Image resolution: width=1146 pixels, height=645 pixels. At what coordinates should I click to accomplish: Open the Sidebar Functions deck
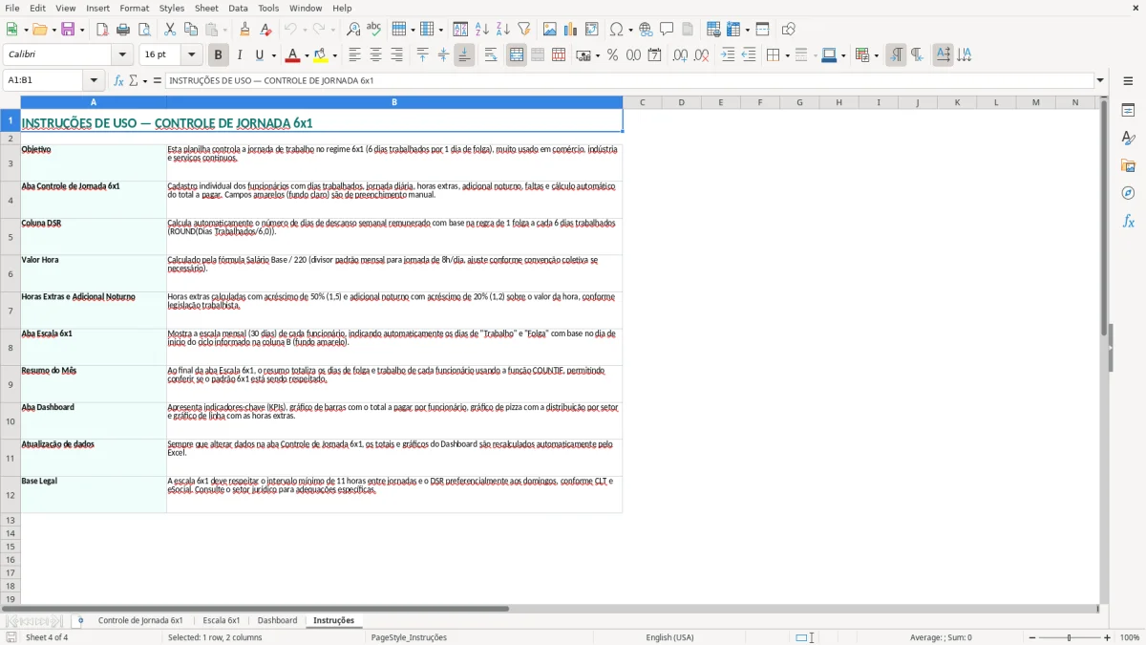(1128, 221)
